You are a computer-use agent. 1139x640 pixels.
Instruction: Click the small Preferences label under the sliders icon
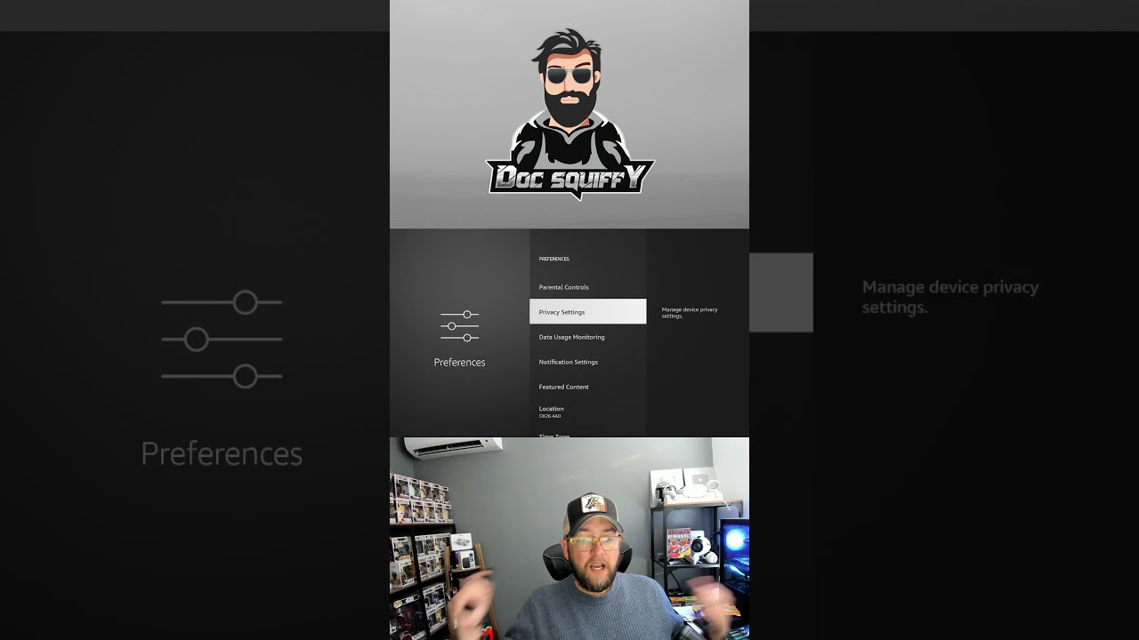pyautogui.click(x=459, y=363)
